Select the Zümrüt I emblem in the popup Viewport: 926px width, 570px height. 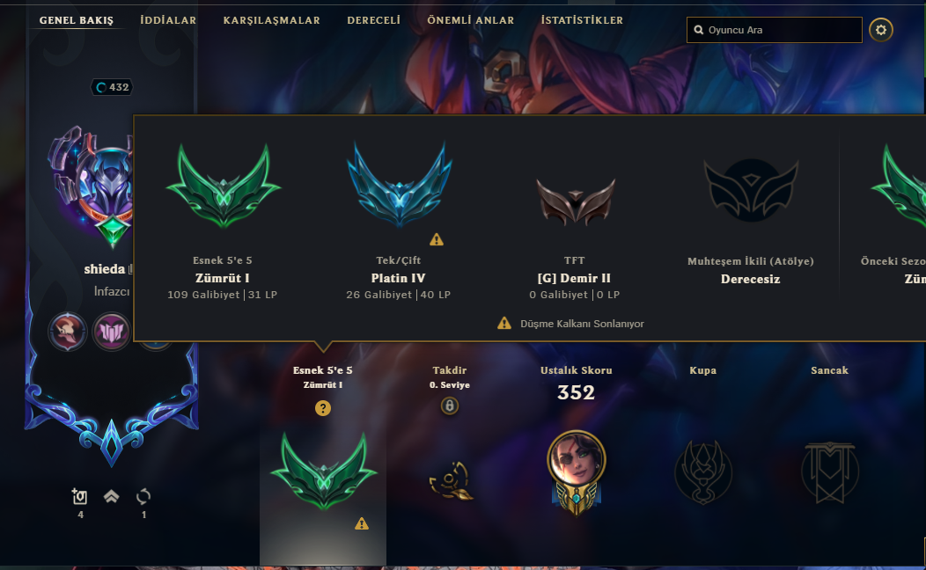pos(223,187)
